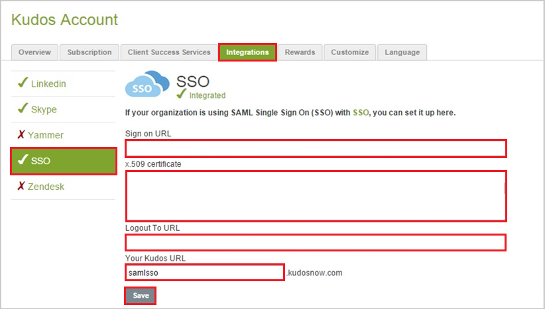Click the Kudos Account heading

click(x=65, y=20)
